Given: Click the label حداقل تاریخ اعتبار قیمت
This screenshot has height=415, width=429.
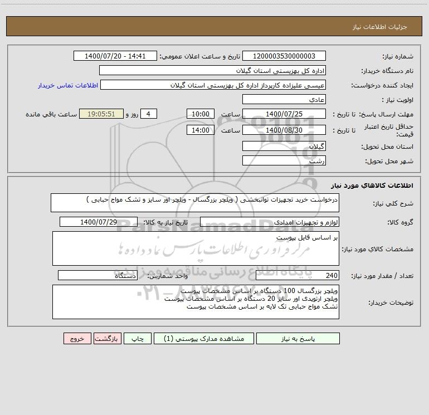Looking at the screenshot, I should (x=388, y=130).
